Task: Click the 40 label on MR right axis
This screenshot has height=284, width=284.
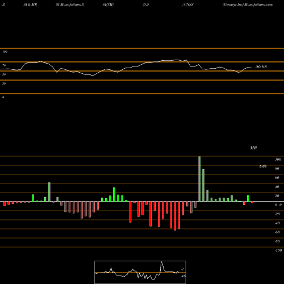Action: 277,187
